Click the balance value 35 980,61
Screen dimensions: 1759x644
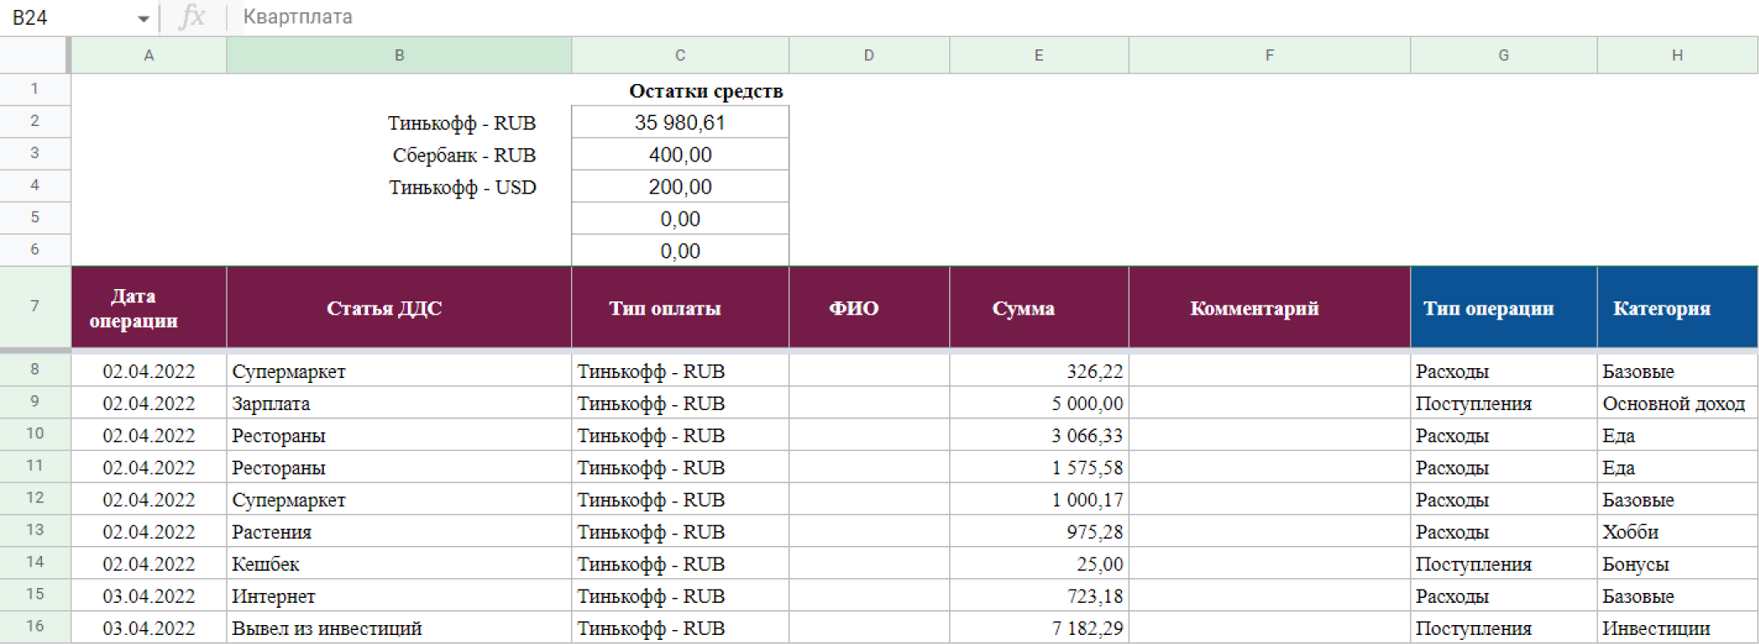(680, 123)
